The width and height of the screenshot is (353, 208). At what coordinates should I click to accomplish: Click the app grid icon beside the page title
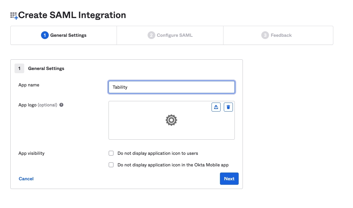pos(14,15)
